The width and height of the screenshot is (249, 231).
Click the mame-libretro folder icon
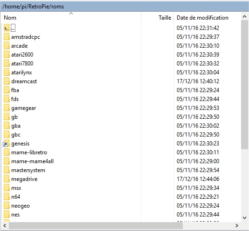[x=7, y=152]
